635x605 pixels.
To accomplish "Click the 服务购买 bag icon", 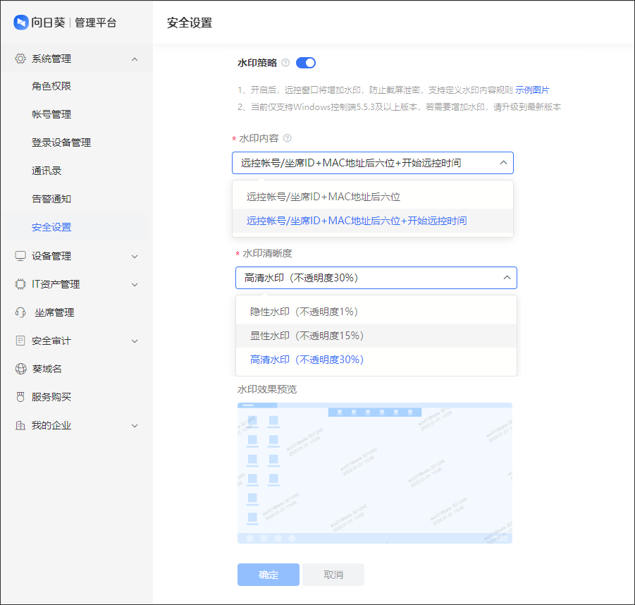I will coord(20,397).
